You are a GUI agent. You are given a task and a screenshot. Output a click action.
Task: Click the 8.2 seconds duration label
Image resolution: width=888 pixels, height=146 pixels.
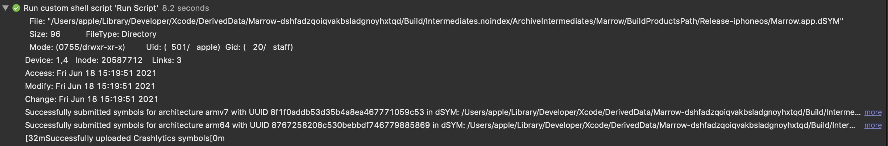point(186,8)
